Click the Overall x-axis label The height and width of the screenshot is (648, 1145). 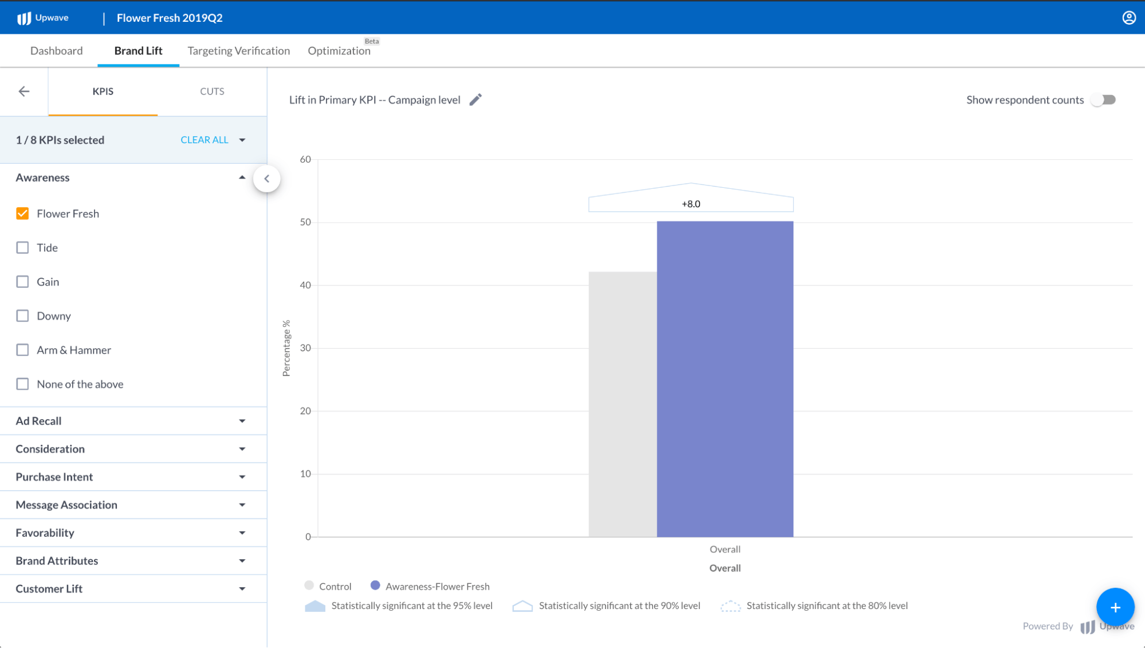coord(725,549)
